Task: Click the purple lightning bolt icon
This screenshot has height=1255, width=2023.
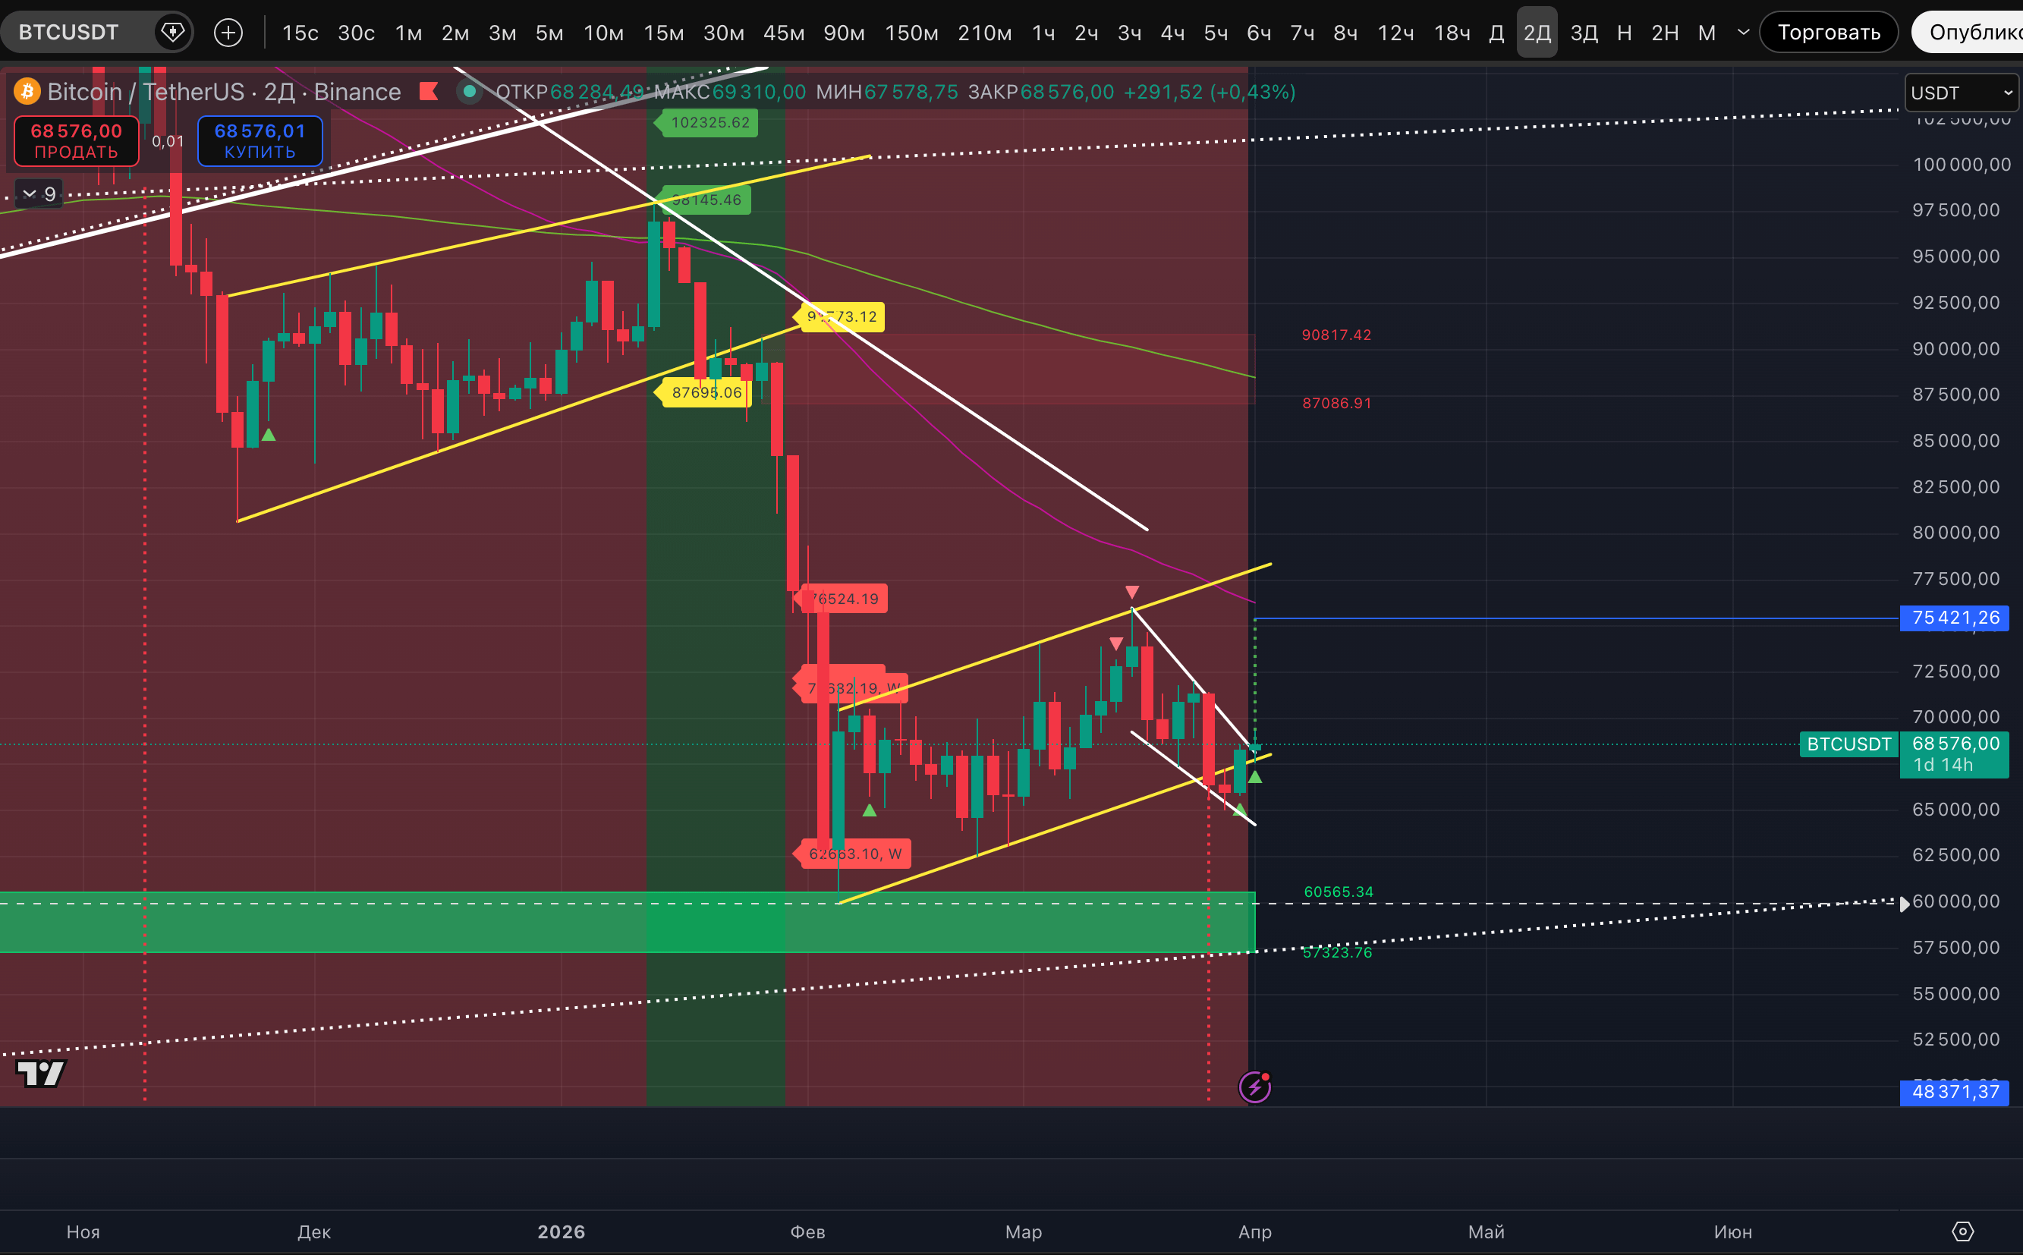Action: coord(1254,1087)
